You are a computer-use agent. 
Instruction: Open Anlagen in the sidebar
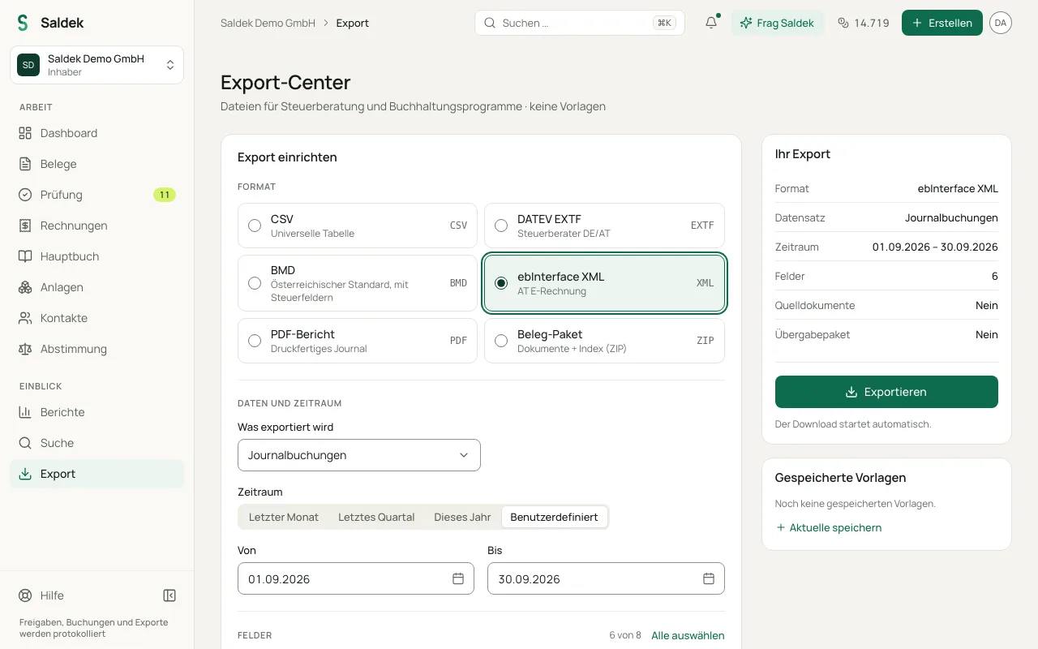point(97,287)
